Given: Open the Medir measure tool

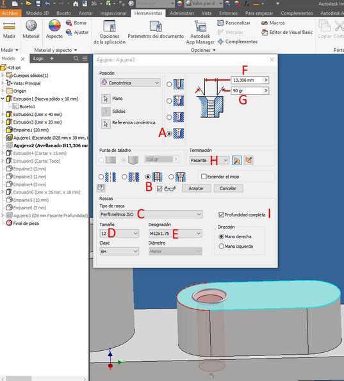Looking at the screenshot, I should click(9, 29).
